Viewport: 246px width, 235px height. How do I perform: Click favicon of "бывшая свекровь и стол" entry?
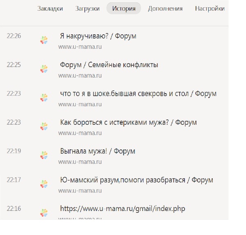(44, 97)
